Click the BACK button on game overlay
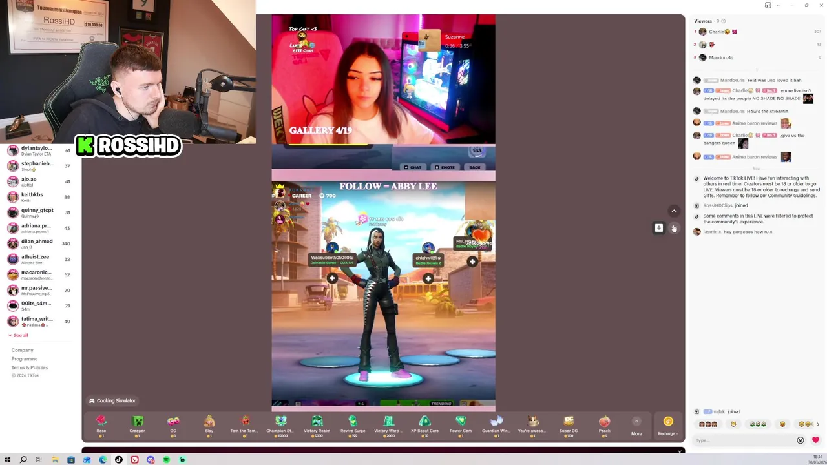Image resolution: width=827 pixels, height=465 pixels. click(x=475, y=167)
